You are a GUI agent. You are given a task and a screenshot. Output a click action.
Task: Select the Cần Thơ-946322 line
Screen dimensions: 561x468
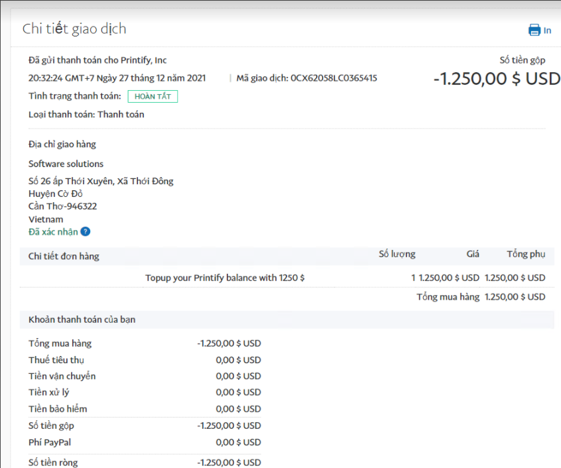(x=62, y=206)
